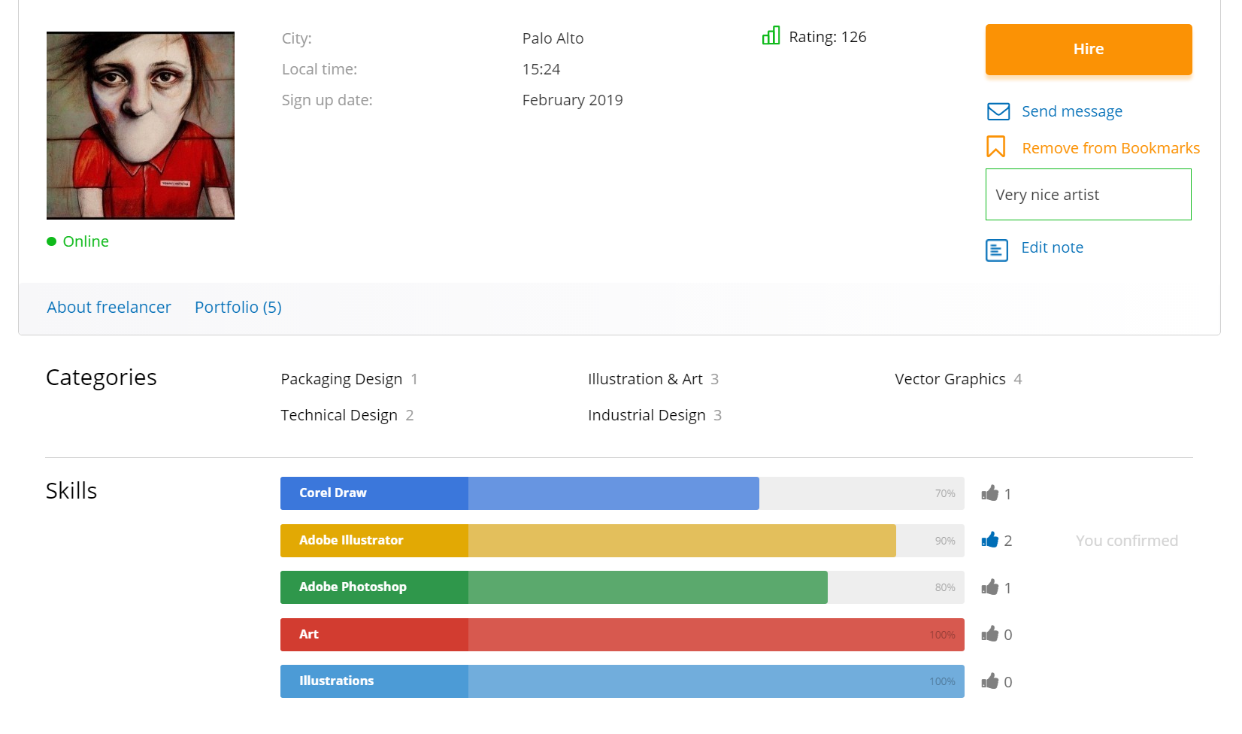1242x734 pixels.
Task: Click the orange bookmark icon
Action: pos(995,147)
